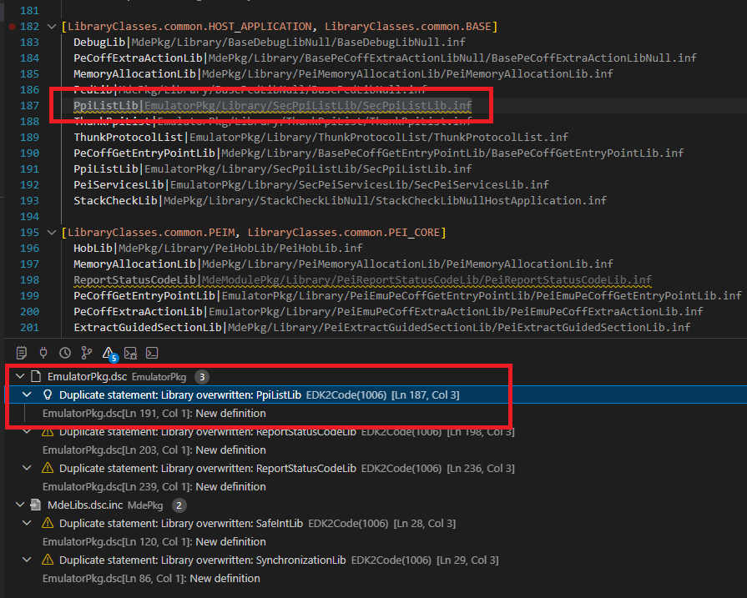Click the 'EDK2Code(1006)' code on the PpiListLib row

[346, 394]
